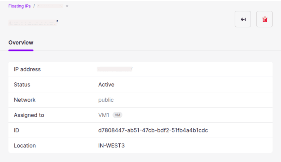Open the Floating IPs breadcrumb link
The width and height of the screenshot is (281, 162).
coord(19,6)
